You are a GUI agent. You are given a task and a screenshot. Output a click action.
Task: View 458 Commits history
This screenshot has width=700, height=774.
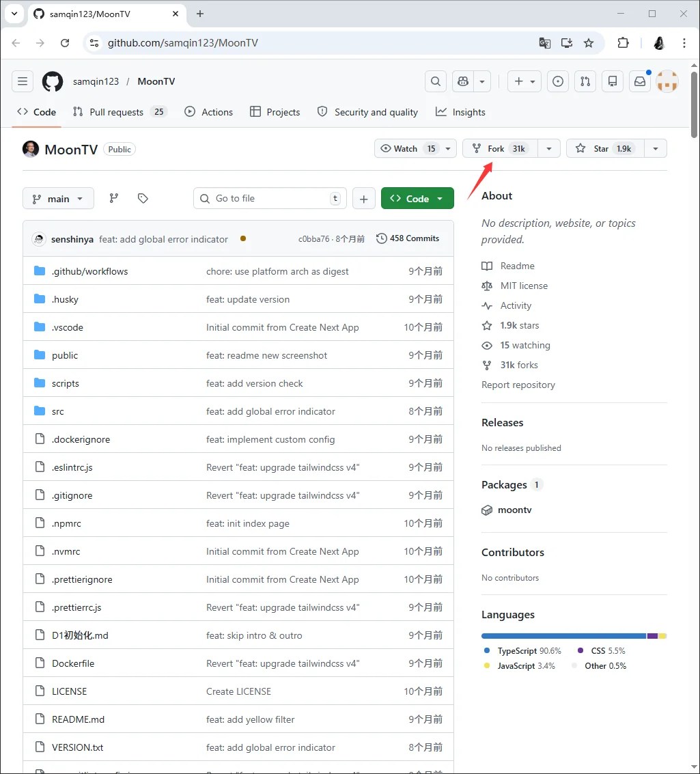point(408,238)
